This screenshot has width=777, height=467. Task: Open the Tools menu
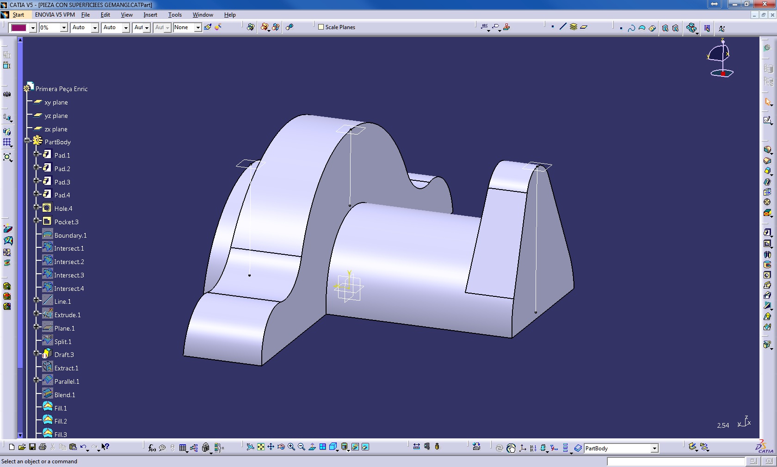pyautogui.click(x=175, y=15)
